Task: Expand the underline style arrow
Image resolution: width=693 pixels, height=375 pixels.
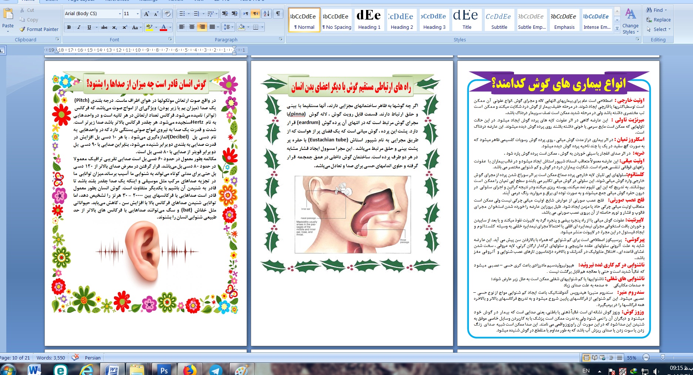Action: click(x=96, y=27)
